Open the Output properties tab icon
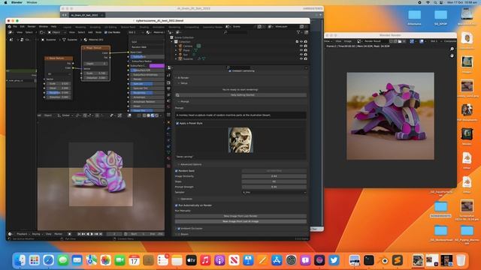This screenshot has height=270, width=481. point(169,88)
